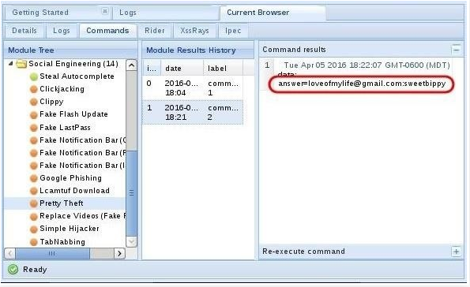
Task: Select the Lcamtuf Download module
Action: point(74,191)
